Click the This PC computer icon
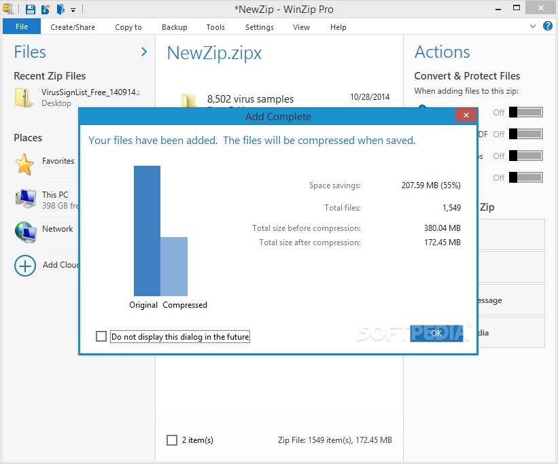 click(x=26, y=198)
